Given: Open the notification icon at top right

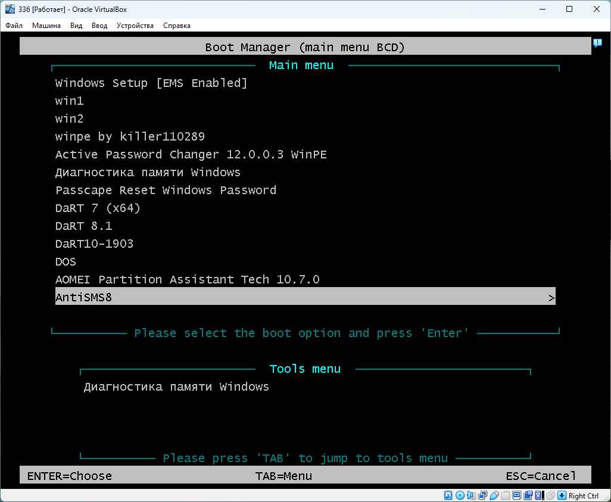Looking at the screenshot, I should (x=597, y=43).
